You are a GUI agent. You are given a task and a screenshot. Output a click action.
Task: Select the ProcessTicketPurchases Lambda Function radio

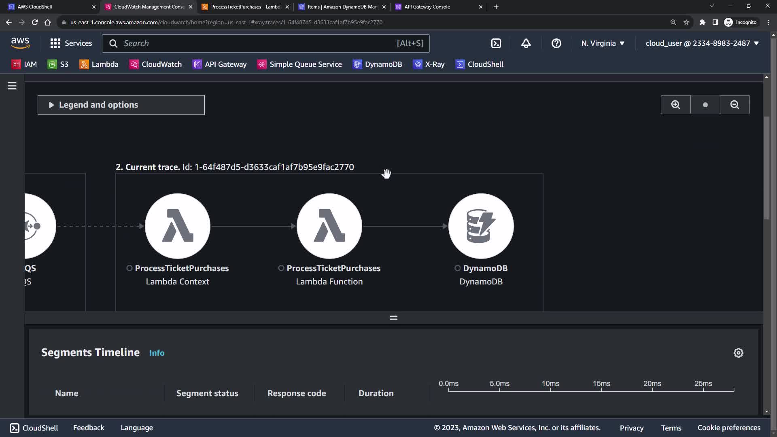281,268
